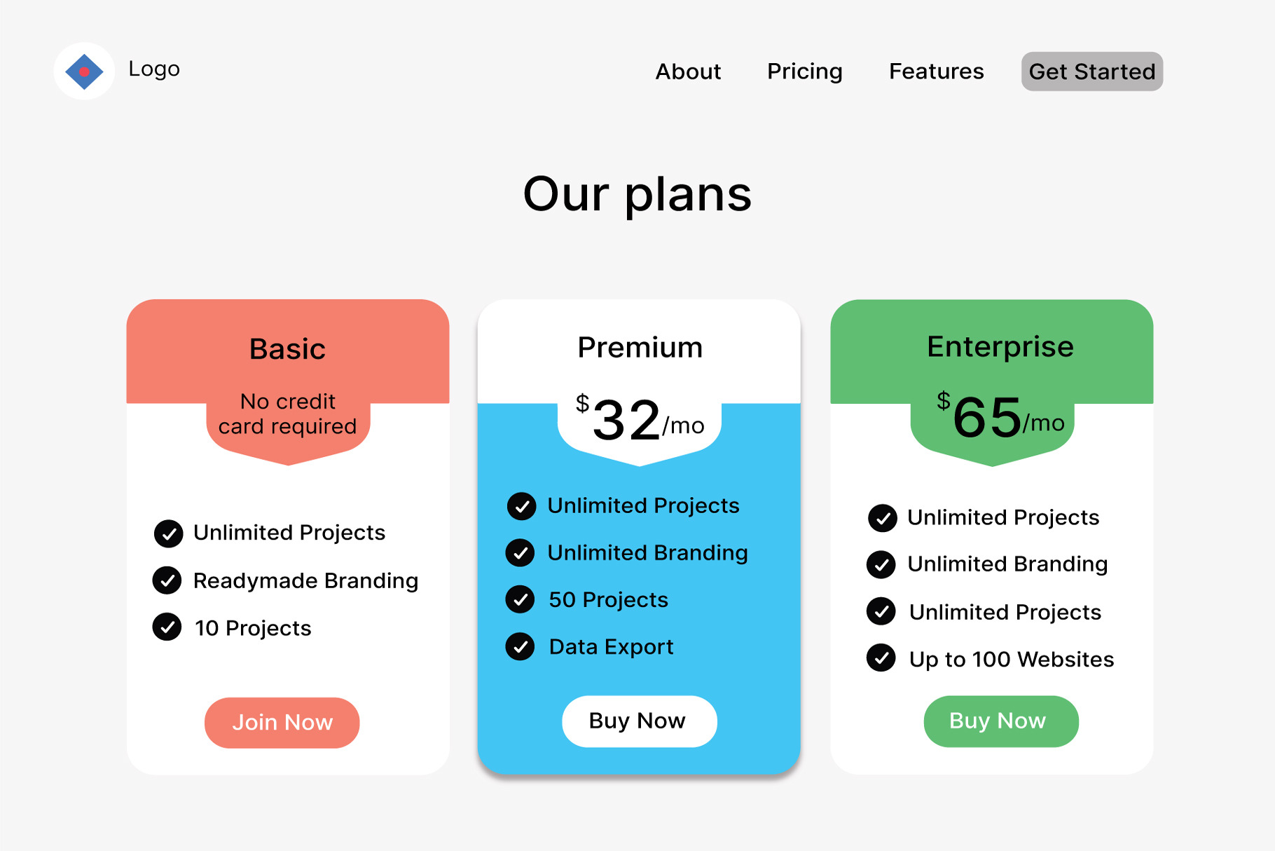This screenshot has width=1275, height=851.
Task: Click the green Buy Now button on Enterprise
Action: [x=1000, y=721]
